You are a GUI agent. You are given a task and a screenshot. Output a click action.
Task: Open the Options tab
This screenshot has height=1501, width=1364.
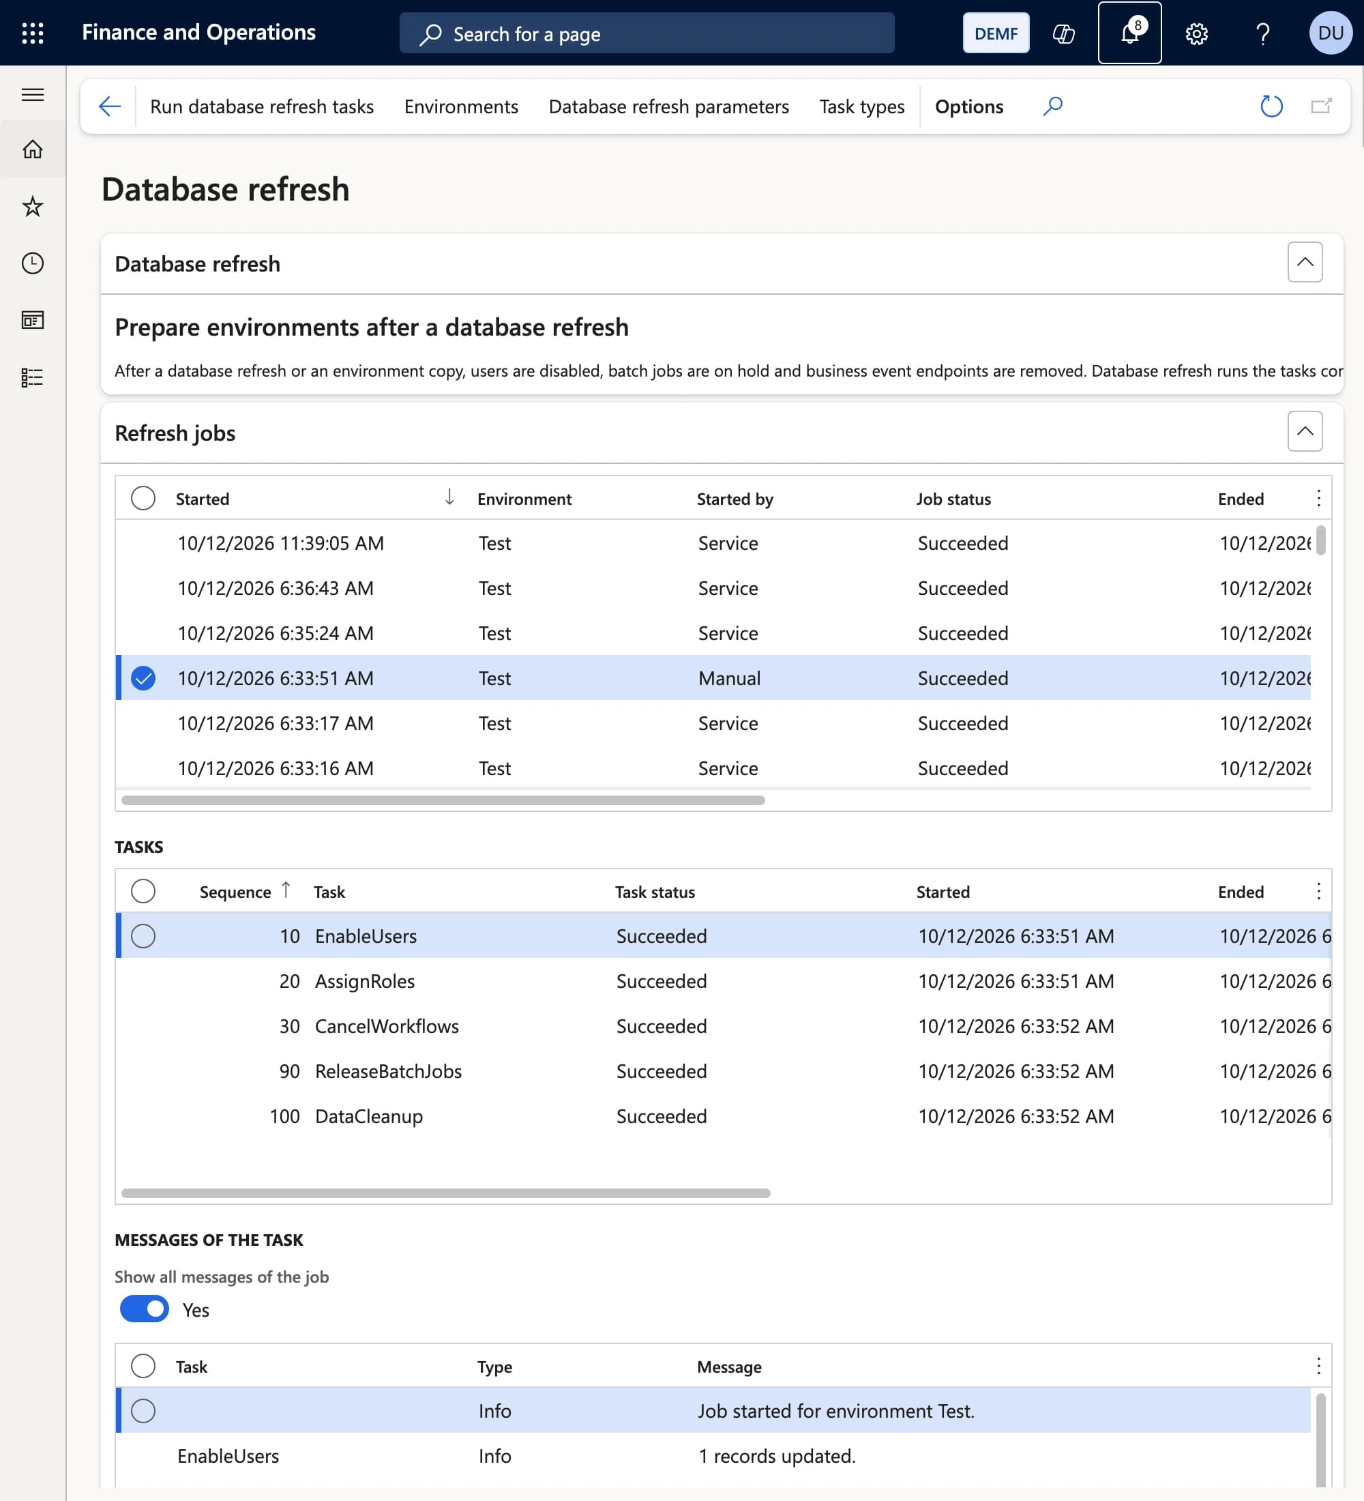tap(969, 106)
